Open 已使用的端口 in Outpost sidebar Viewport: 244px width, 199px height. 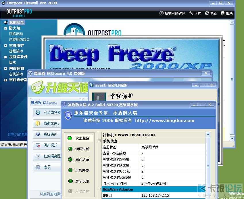click(19, 40)
